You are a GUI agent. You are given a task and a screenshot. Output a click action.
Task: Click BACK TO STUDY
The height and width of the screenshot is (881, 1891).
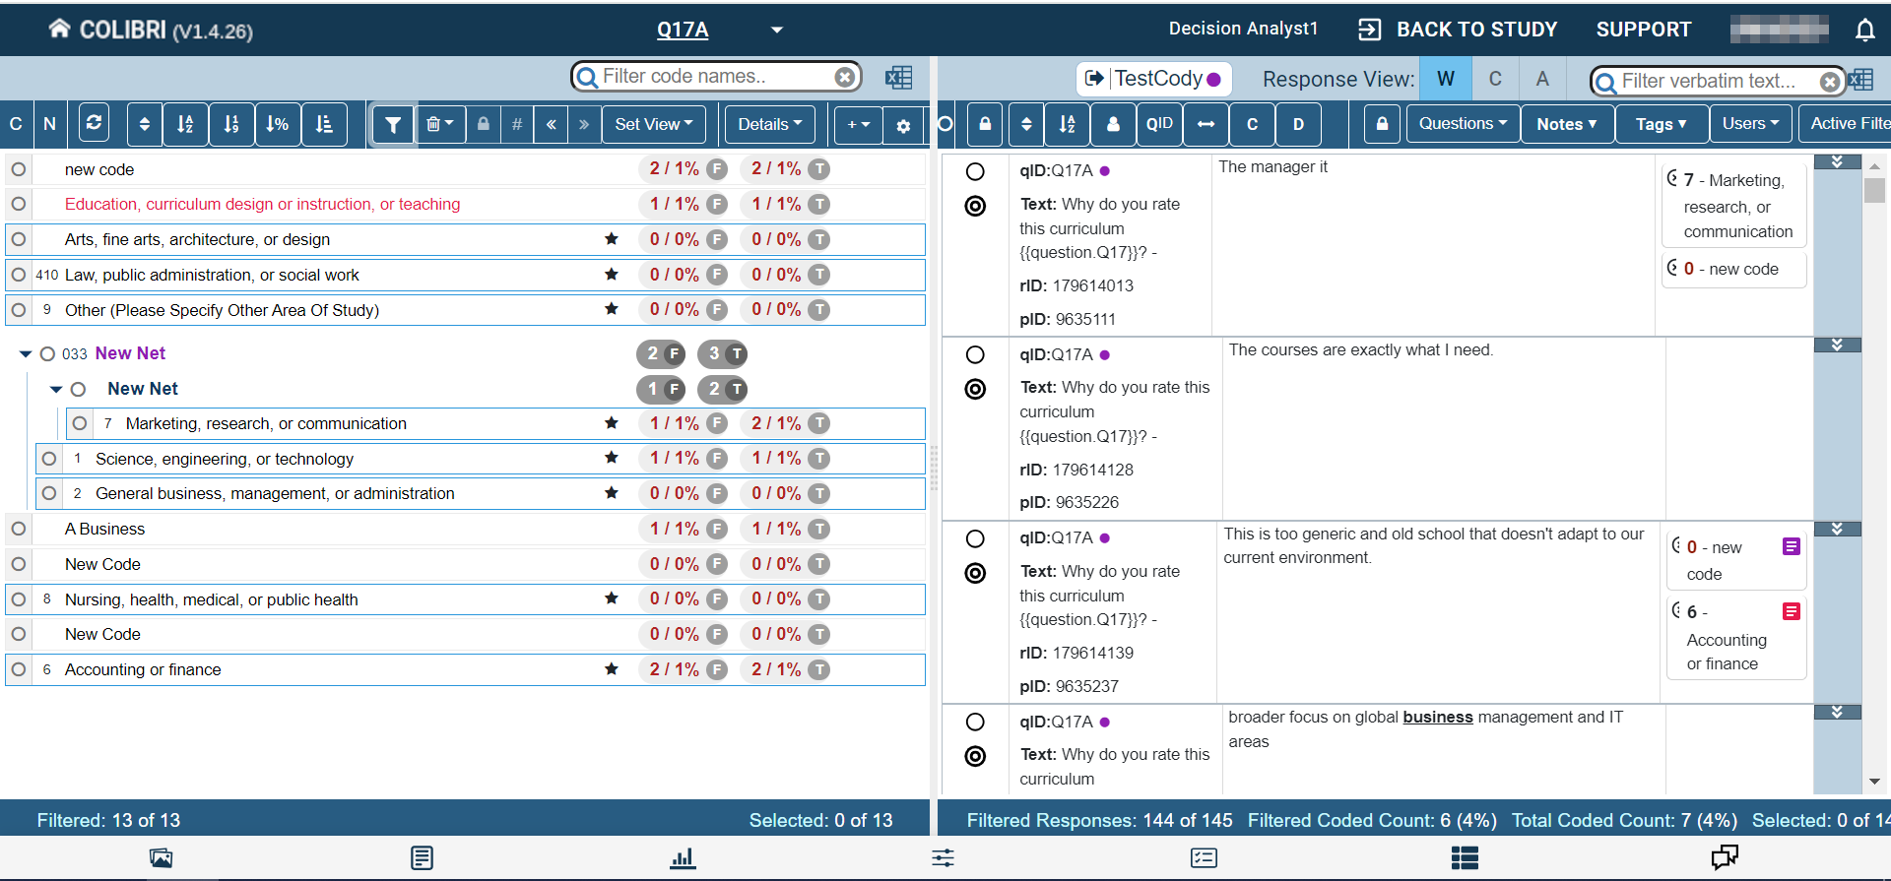(1458, 30)
